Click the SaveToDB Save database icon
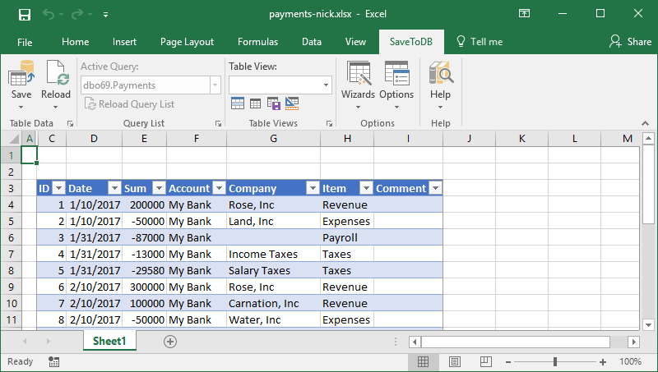This screenshot has width=658, height=372. point(21,73)
